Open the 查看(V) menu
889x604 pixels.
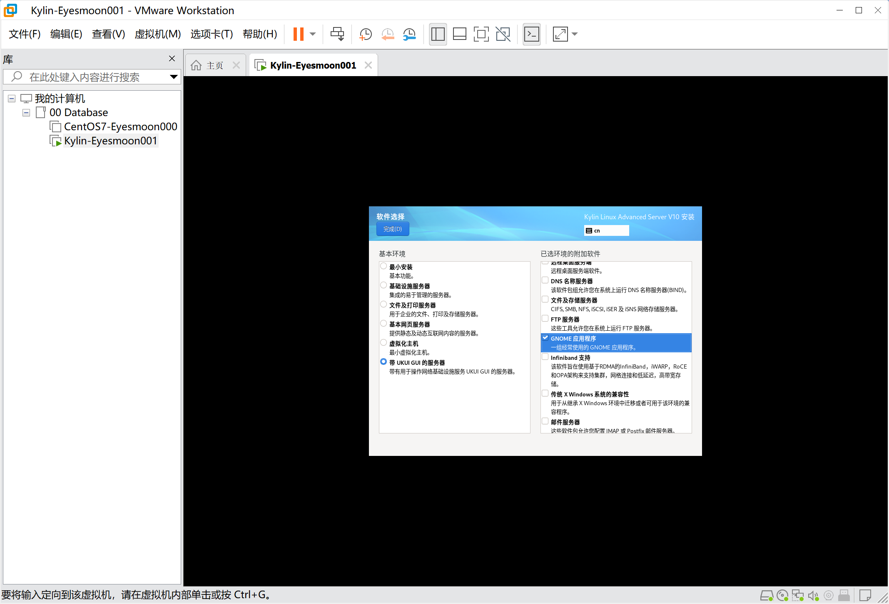(x=108, y=34)
